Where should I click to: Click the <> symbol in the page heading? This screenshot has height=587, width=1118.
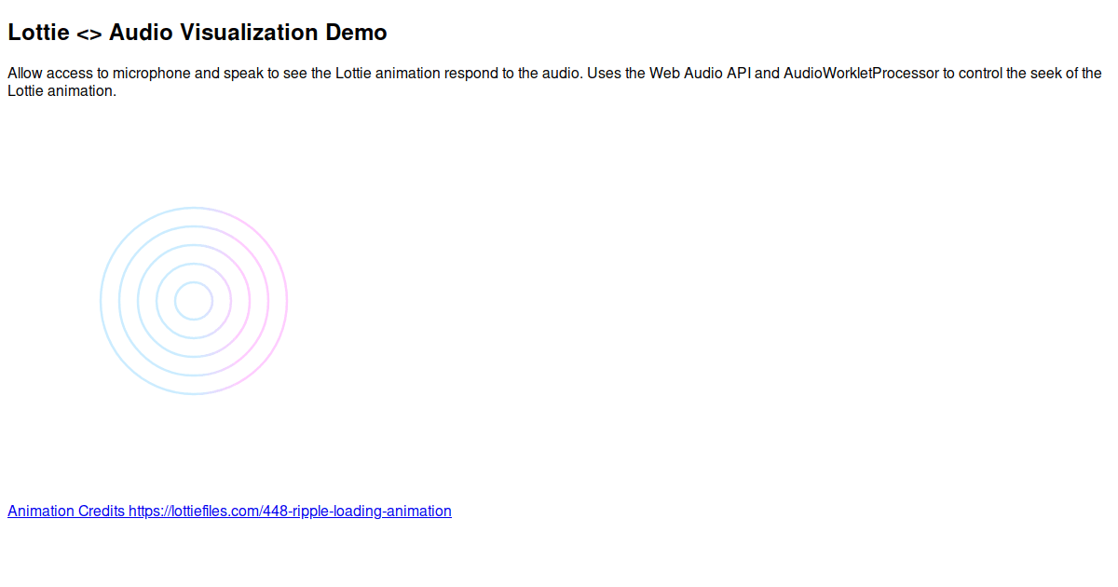tap(89, 32)
